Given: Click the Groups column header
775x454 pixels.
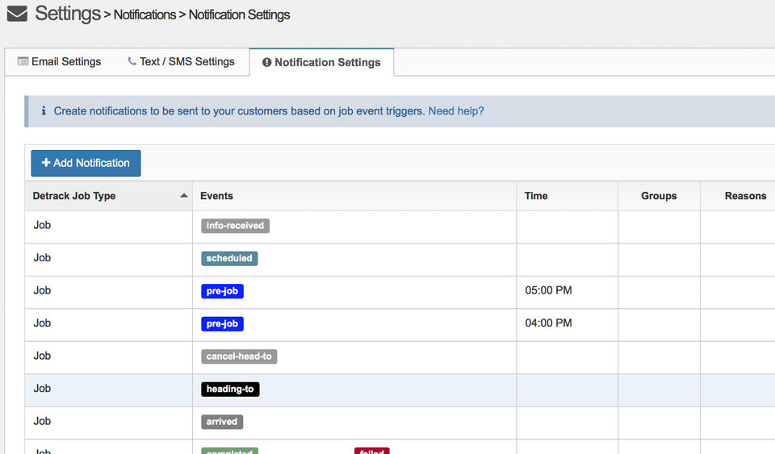Looking at the screenshot, I should pos(659,196).
